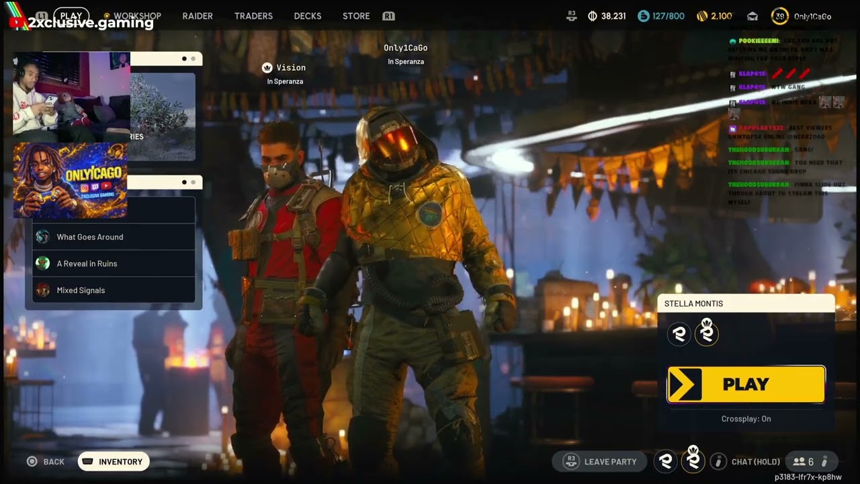The height and width of the screenshot is (484, 860).
Task: Open the What Goes Around quest
Action: [x=114, y=237]
